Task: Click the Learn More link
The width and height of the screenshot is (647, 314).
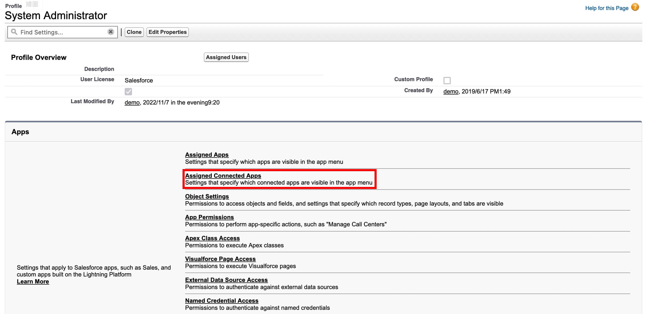Action: point(33,281)
